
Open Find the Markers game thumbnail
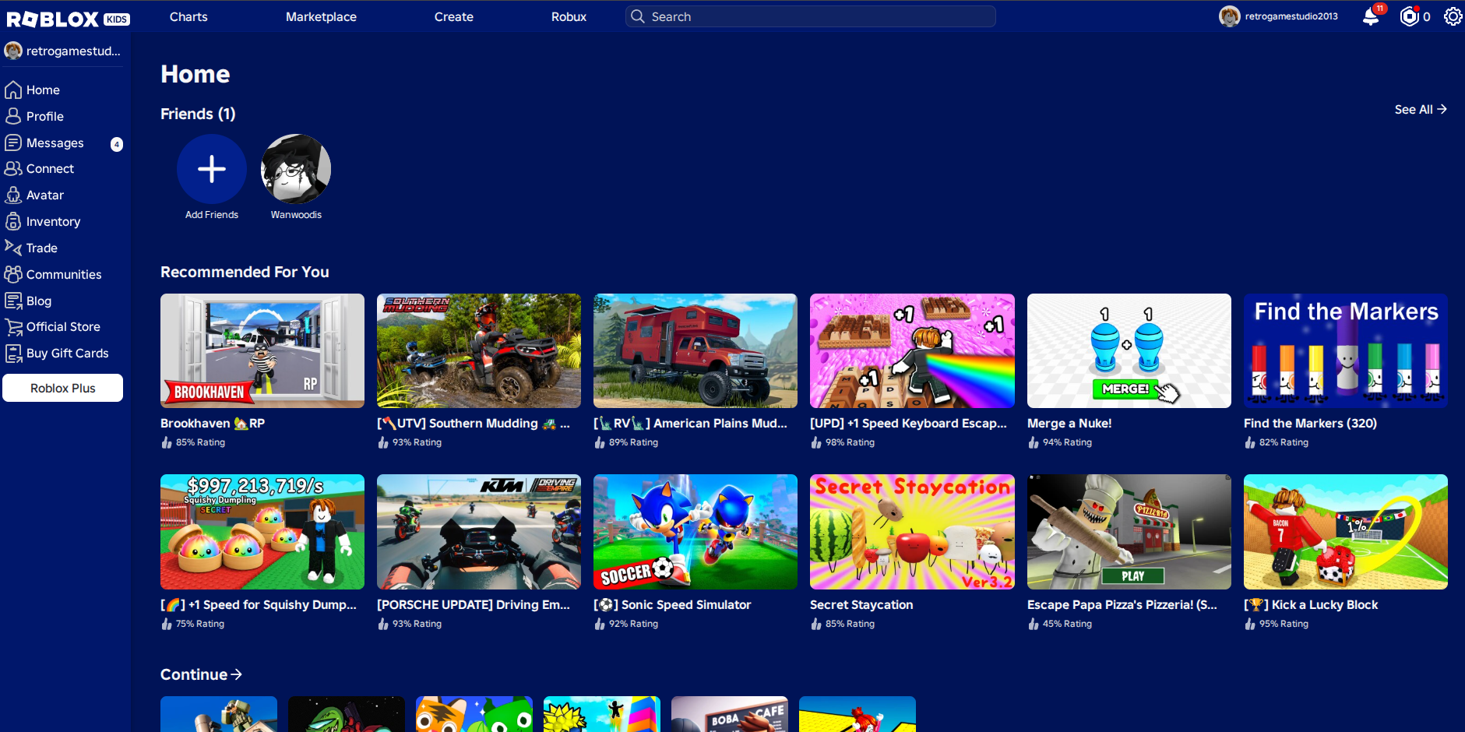point(1346,350)
